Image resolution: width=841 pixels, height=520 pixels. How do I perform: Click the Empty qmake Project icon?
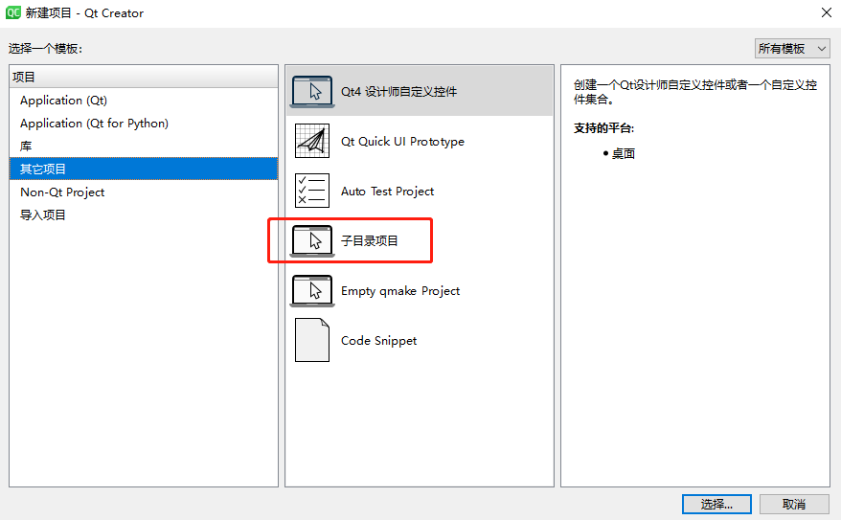coord(312,290)
